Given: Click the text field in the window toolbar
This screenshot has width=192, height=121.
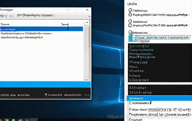Looking at the screenshot, I should coord(35,16).
